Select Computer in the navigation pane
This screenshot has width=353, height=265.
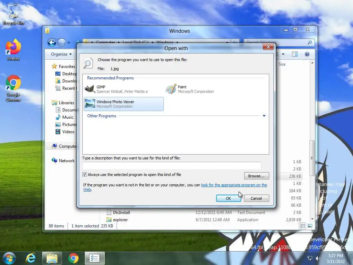point(64,146)
